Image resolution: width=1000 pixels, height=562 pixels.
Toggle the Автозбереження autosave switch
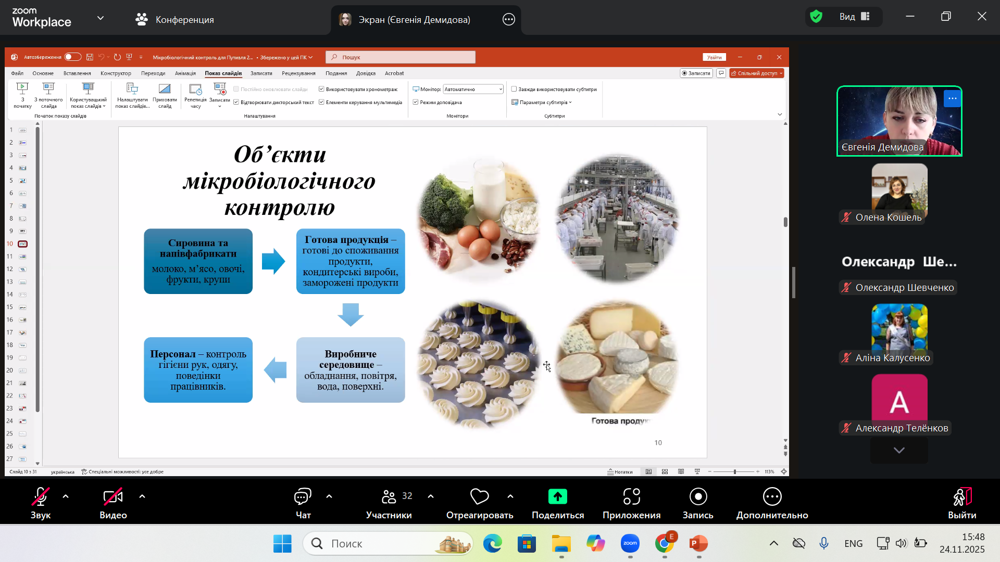coord(72,57)
